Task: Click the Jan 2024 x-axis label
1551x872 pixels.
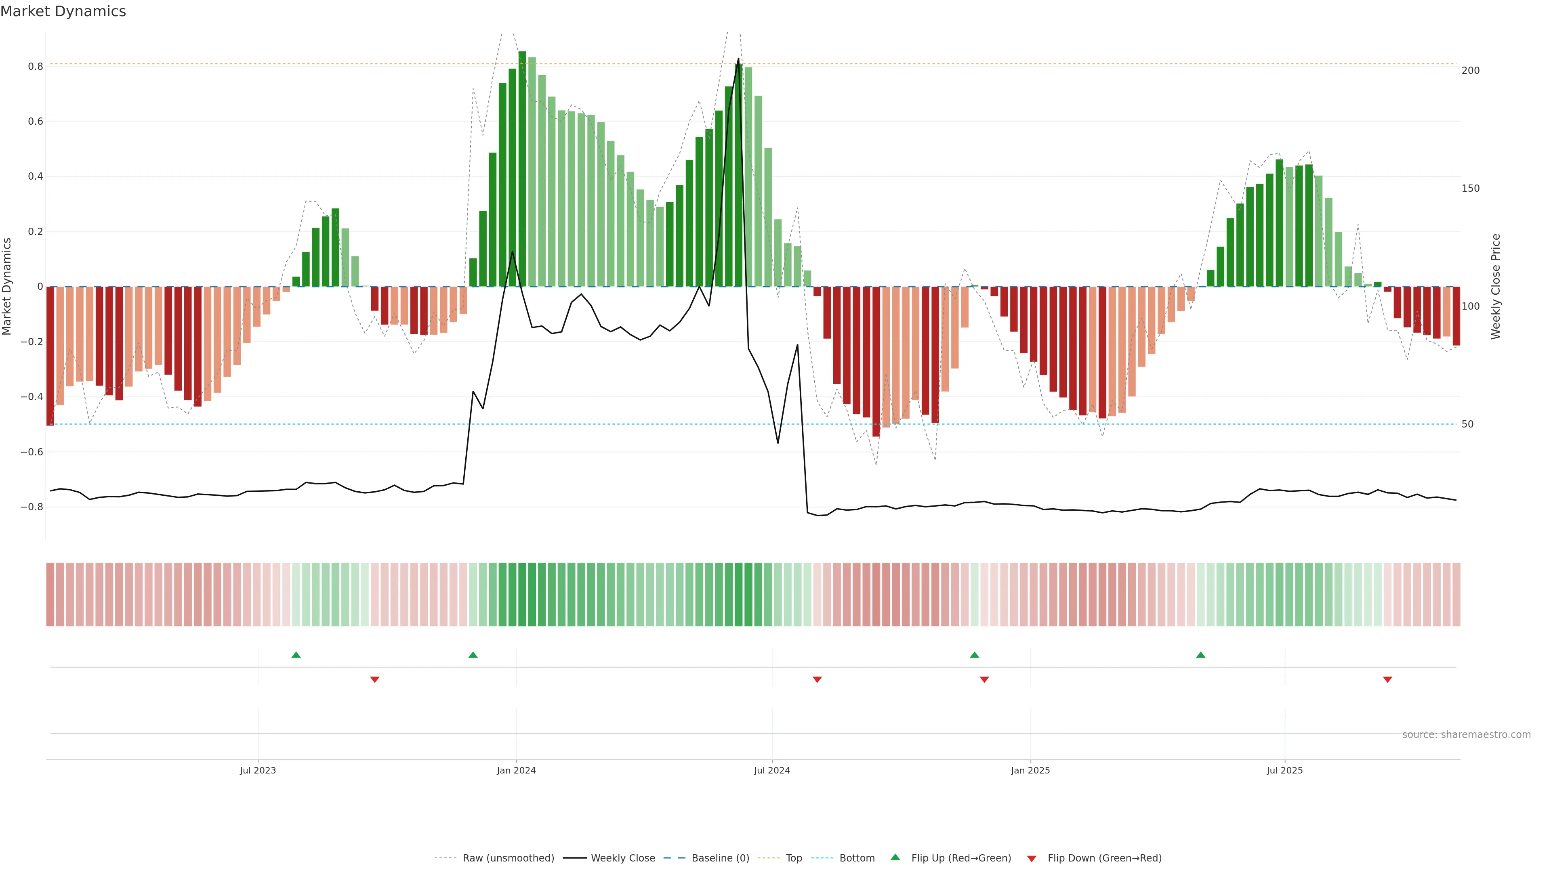Action: 516,770
